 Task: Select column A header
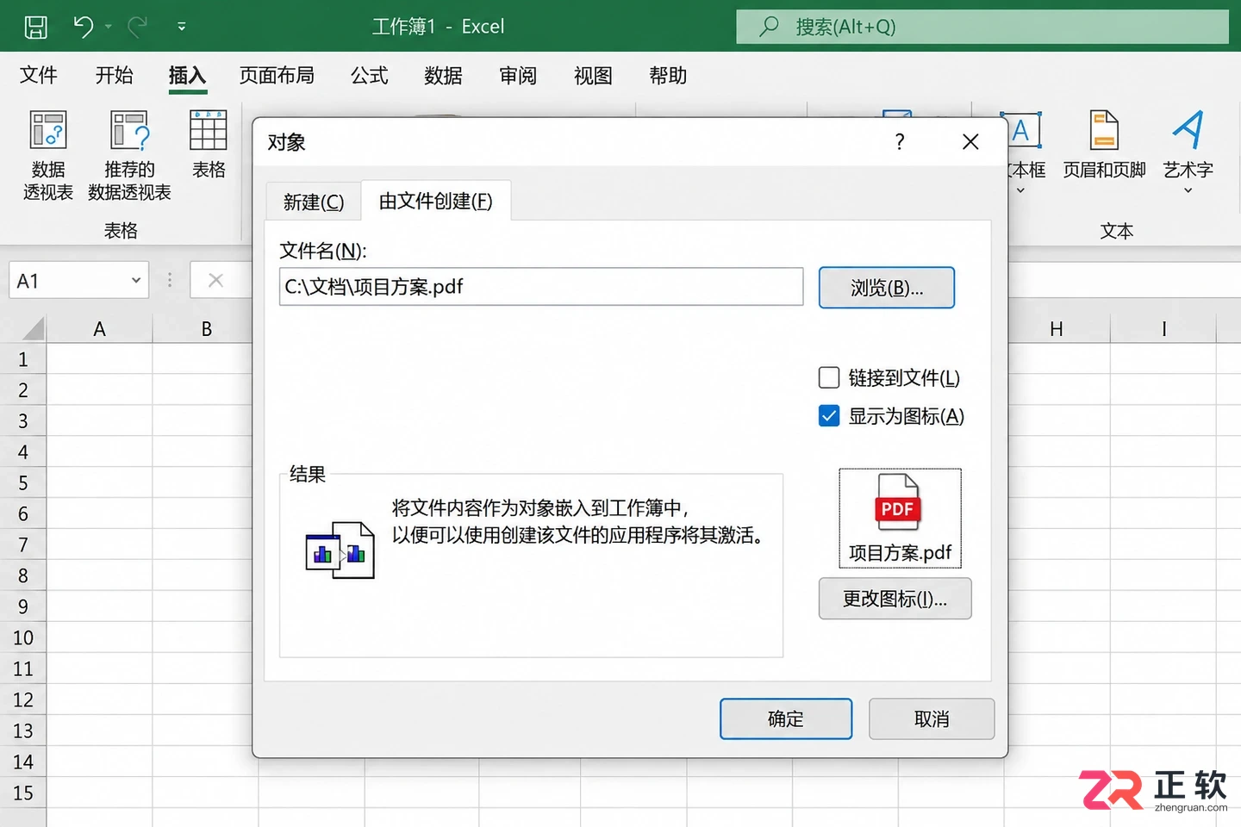pyautogui.click(x=100, y=329)
